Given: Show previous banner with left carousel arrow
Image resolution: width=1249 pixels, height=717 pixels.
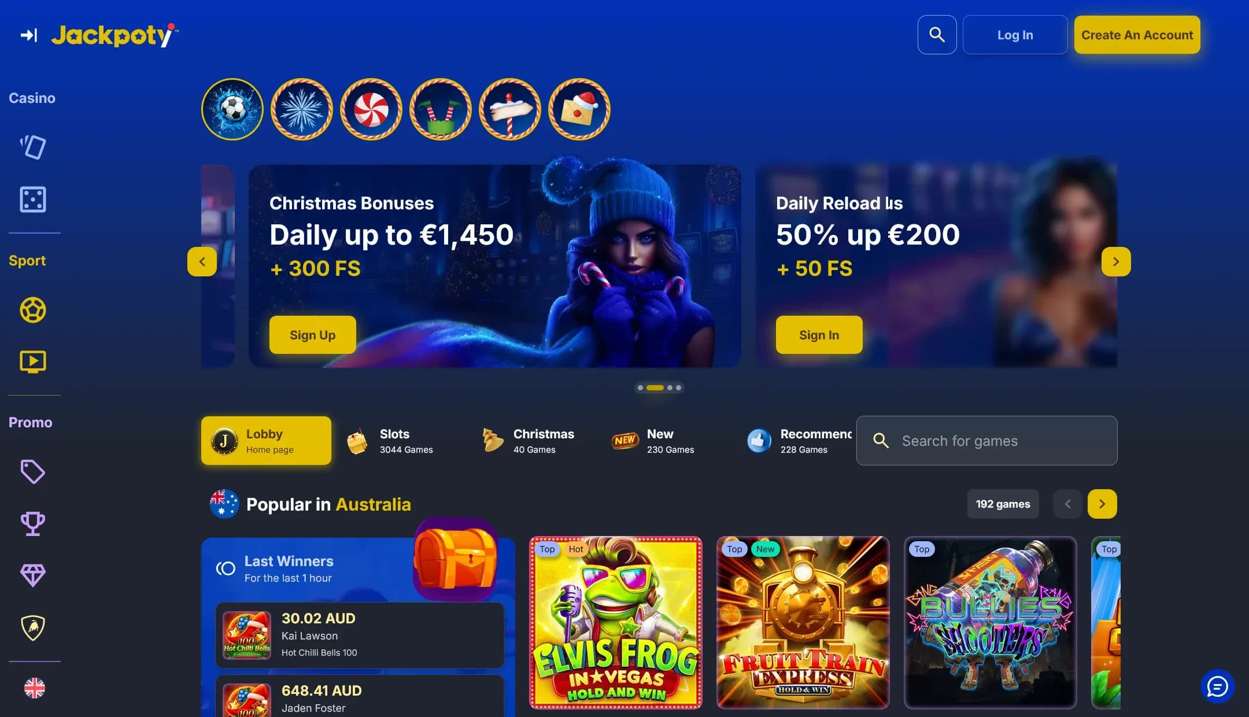Looking at the screenshot, I should point(202,261).
